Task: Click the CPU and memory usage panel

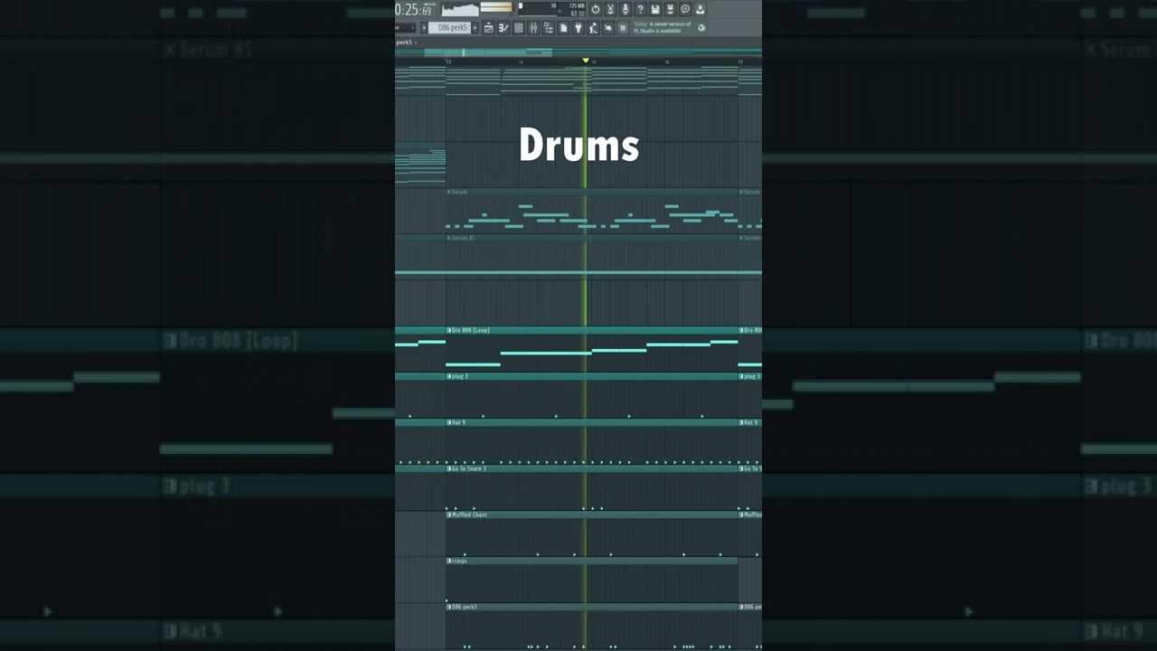Action: point(552,9)
